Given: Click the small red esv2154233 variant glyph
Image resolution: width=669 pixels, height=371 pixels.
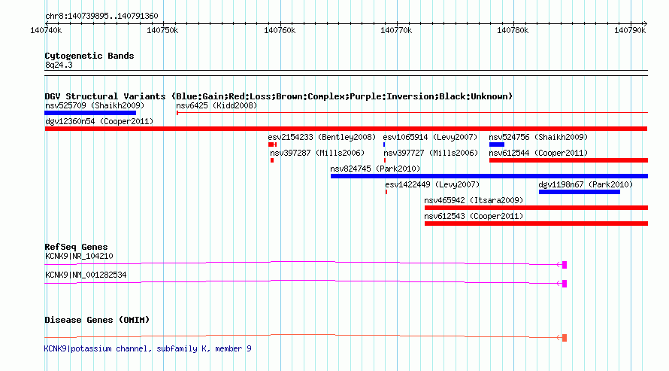Looking at the screenshot, I should (x=272, y=144).
